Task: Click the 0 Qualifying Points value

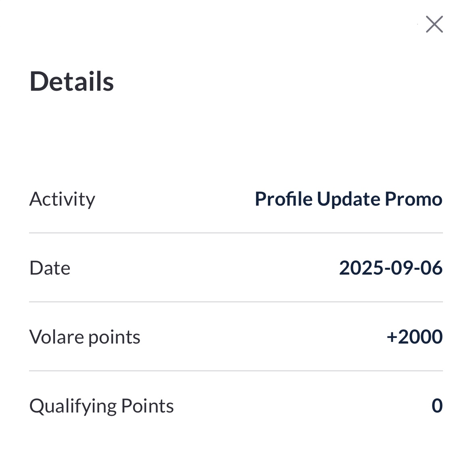Action: 437,406
